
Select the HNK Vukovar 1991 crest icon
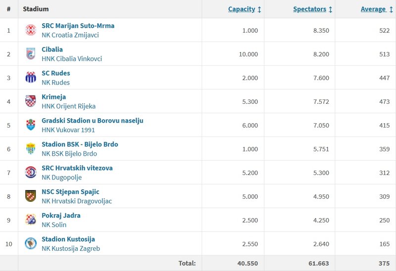click(x=31, y=125)
